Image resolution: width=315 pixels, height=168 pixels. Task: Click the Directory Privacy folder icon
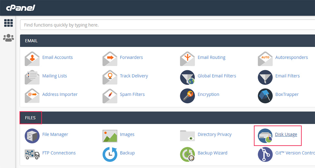tap(188, 136)
